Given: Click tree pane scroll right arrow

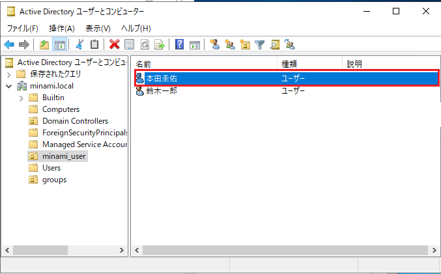Looking at the screenshot, I should pos(122,250).
